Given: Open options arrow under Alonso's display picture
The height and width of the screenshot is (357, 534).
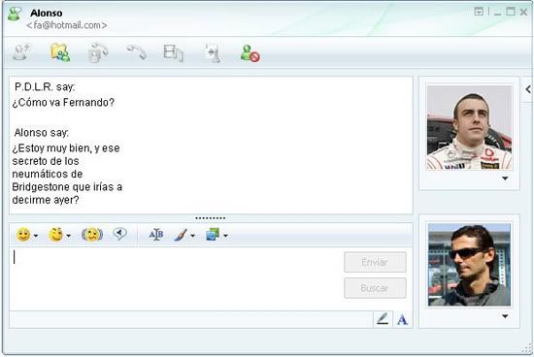Looking at the screenshot, I should coord(505,178).
